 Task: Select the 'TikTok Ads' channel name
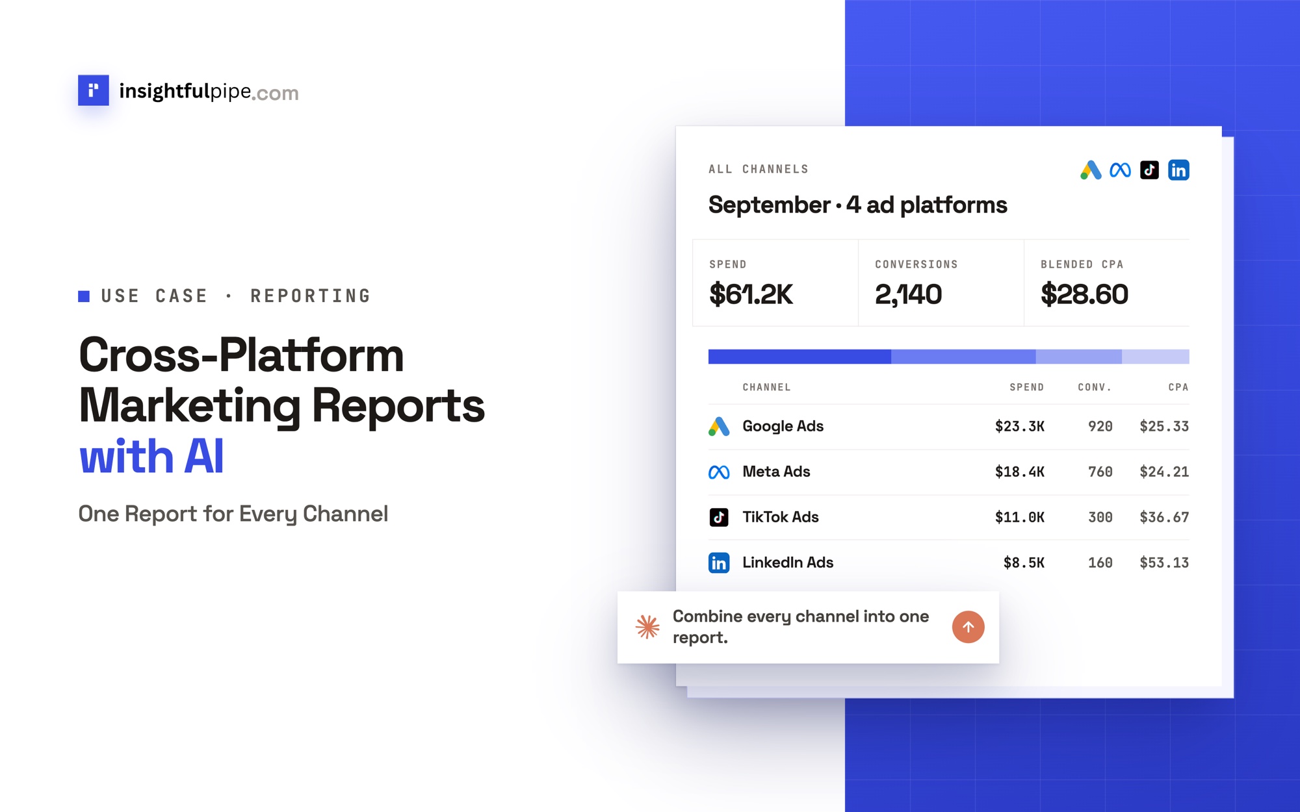click(781, 517)
